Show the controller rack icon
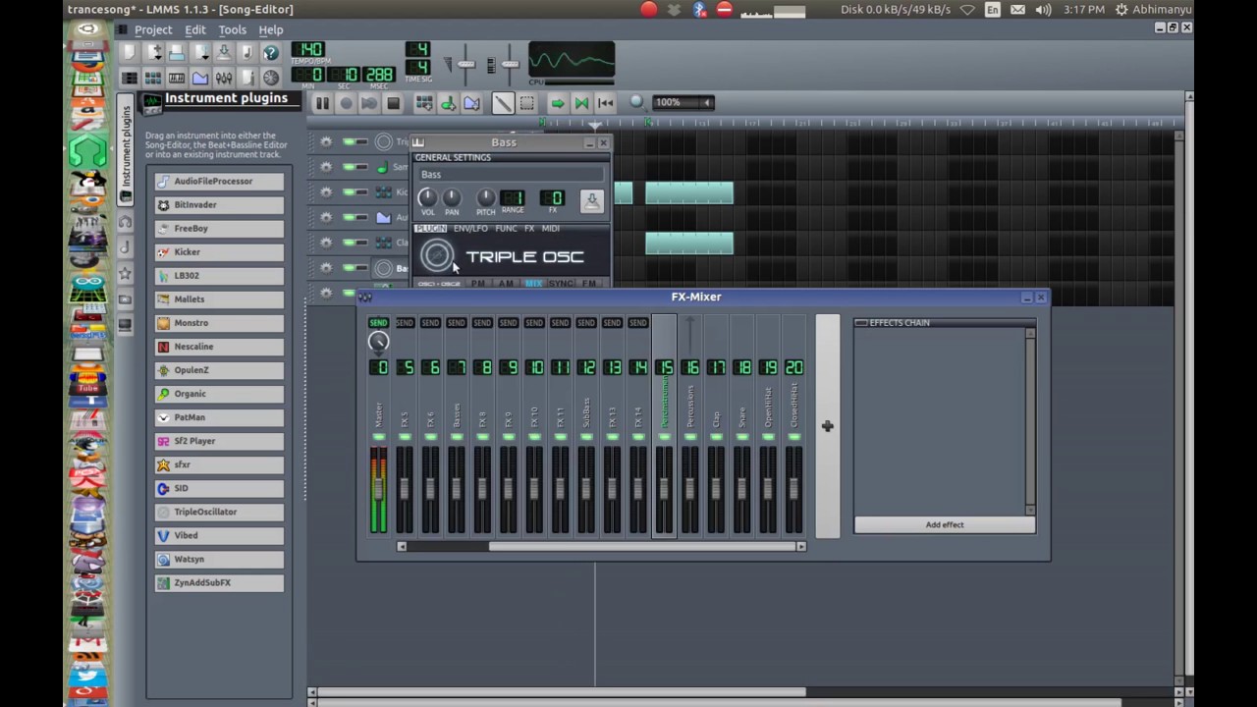The width and height of the screenshot is (1257, 707). click(271, 78)
